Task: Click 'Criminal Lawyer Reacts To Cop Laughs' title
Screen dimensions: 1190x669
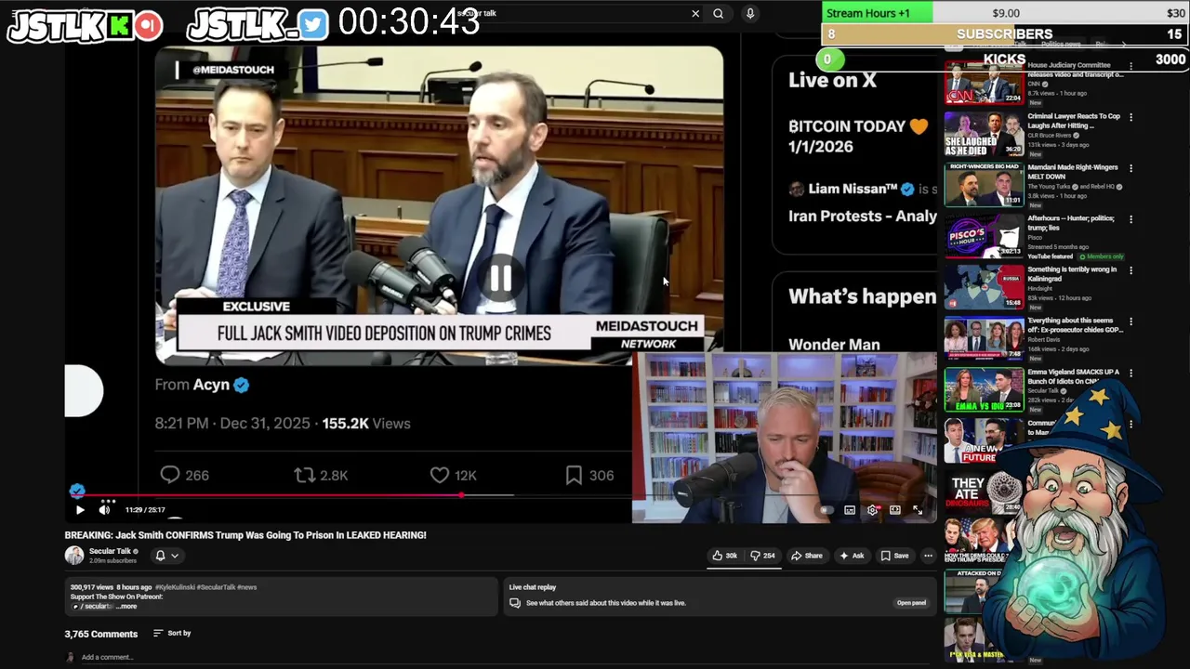Action: 1074,121
